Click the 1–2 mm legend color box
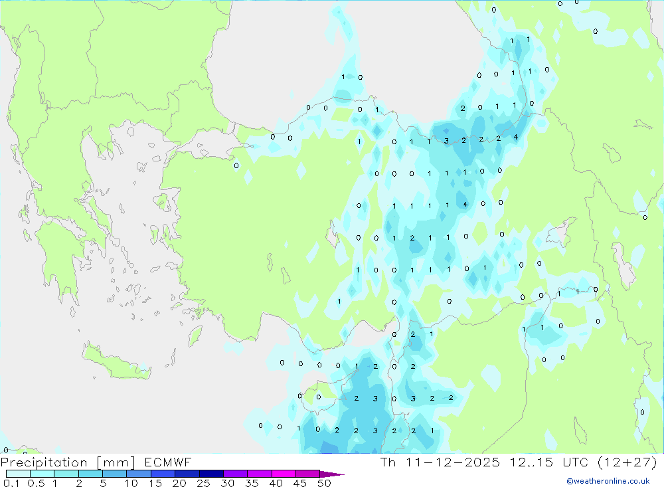 (x=66, y=474)
